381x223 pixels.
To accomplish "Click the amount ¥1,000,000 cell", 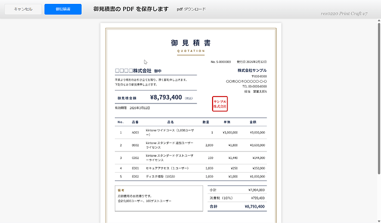I will [x=257, y=177].
